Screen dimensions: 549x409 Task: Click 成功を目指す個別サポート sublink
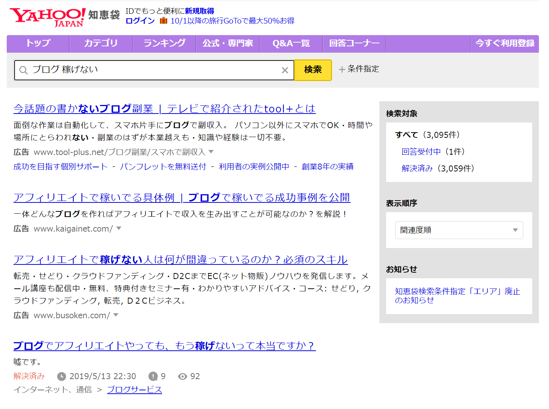61,167
